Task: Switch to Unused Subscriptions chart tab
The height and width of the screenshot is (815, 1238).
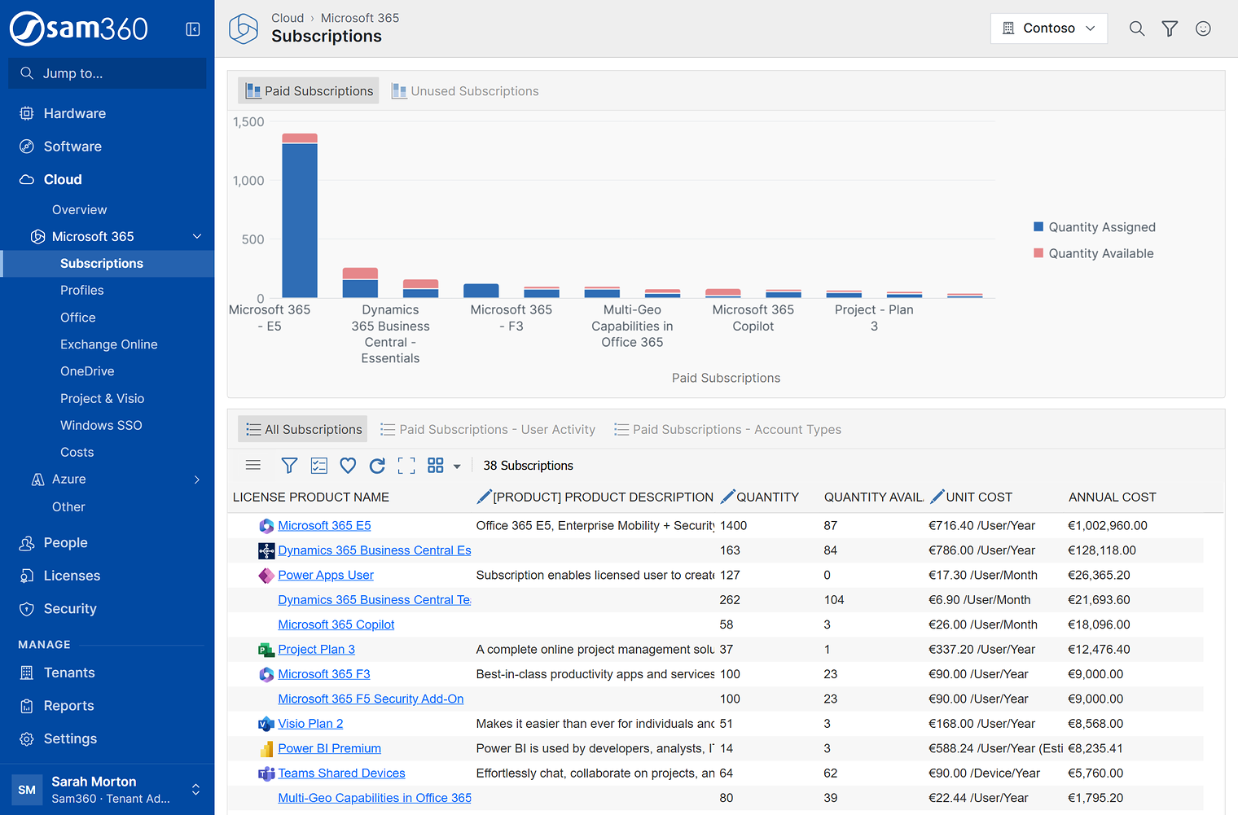Action: pyautogui.click(x=465, y=91)
